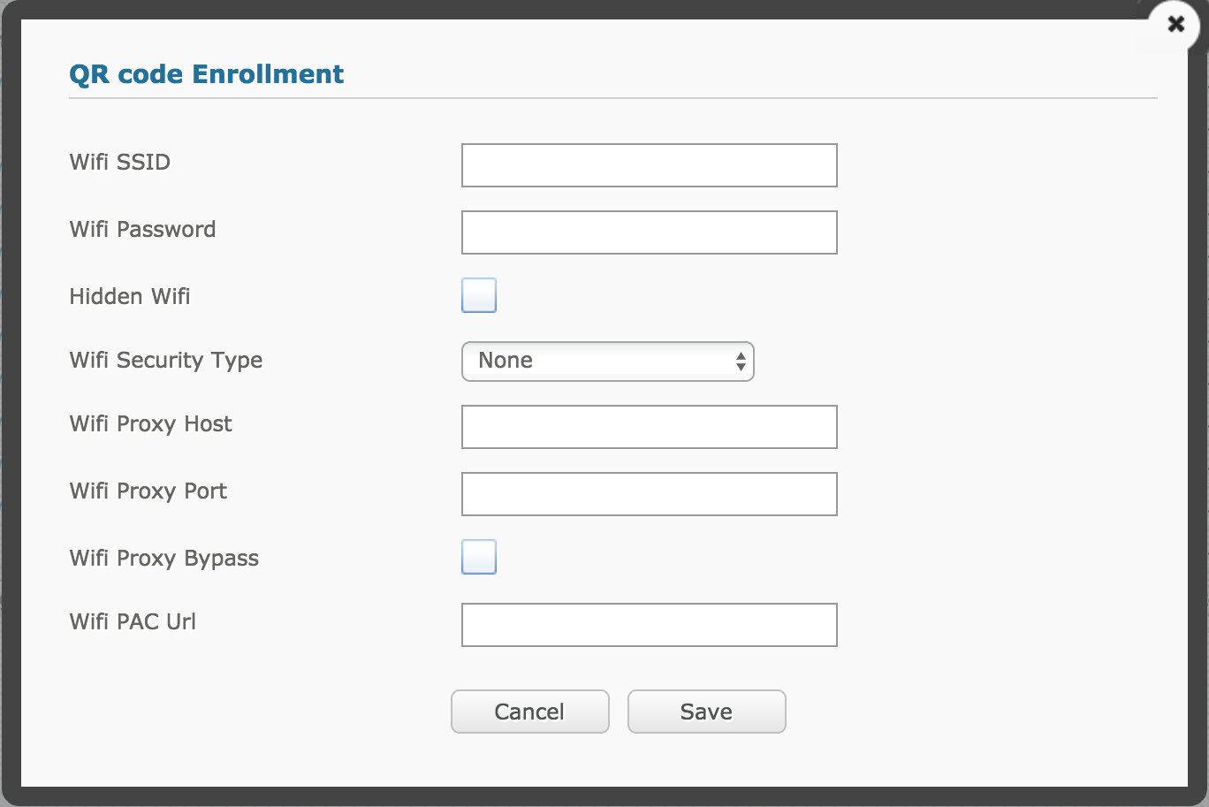Focus the Wifi Password input box
Image resolution: width=1209 pixels, height=807 pixels.
649,232
